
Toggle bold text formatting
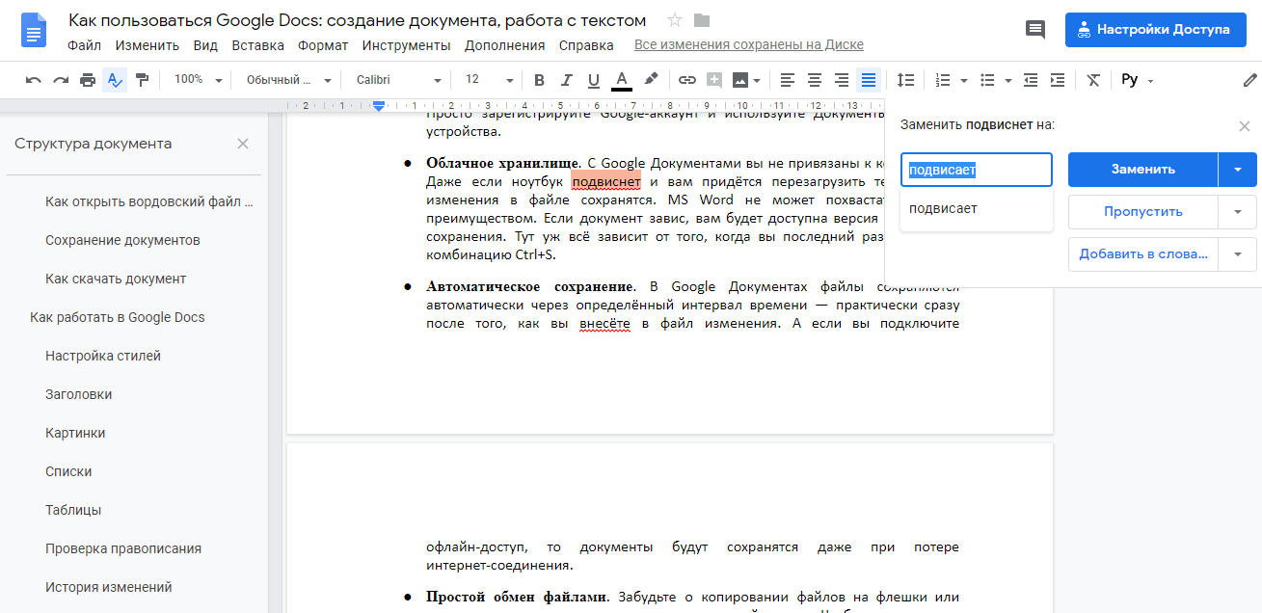coord(539,80)
